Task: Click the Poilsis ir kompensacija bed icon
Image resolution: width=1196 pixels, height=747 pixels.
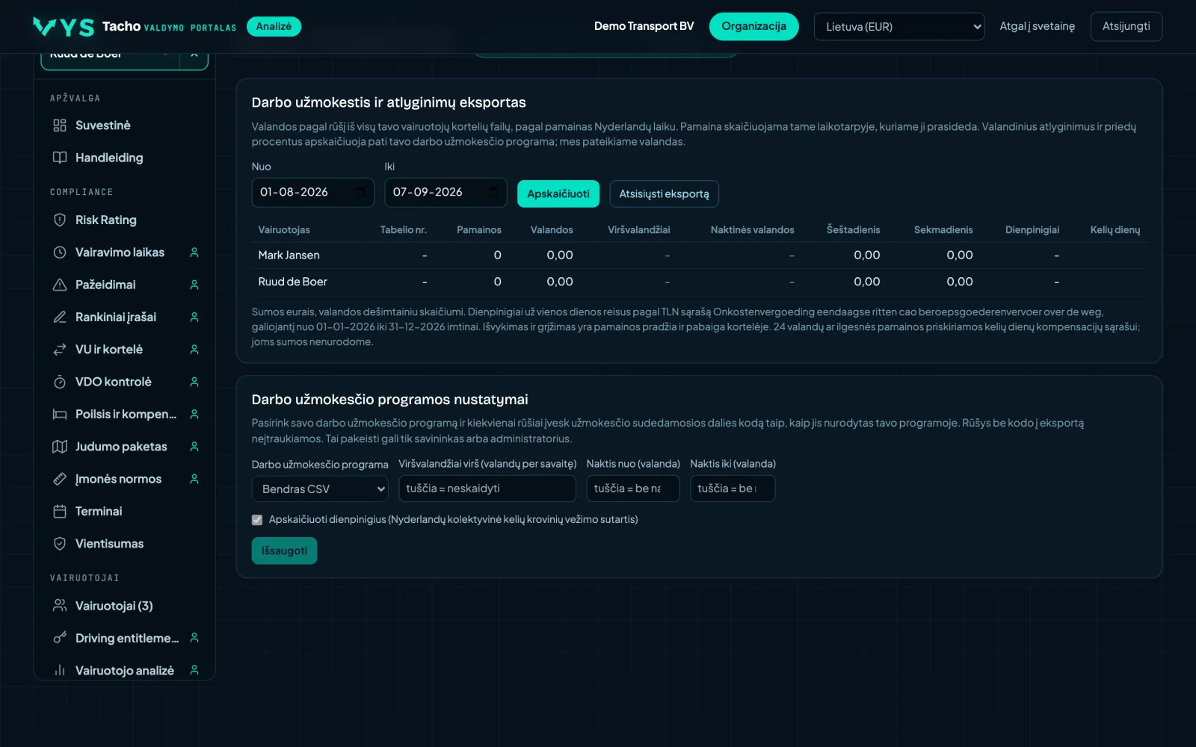Action: click(x=60, y=414)
